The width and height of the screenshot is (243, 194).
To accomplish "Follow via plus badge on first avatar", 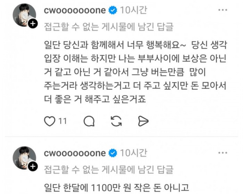I will (33, 24).
